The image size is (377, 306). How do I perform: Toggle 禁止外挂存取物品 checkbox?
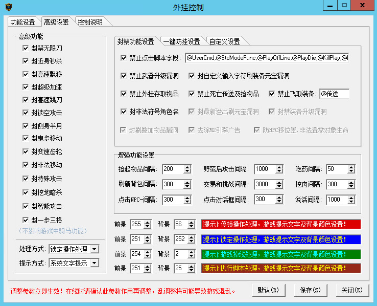point(123,94)
